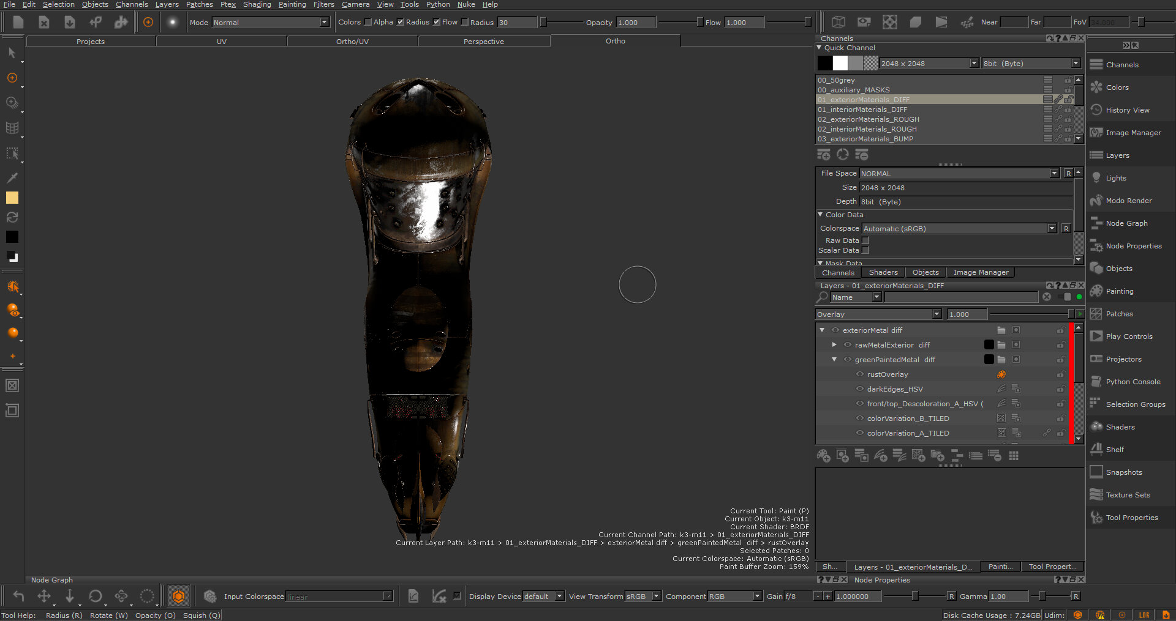Open the Node Graph palette
The width and height of the screenshot is (1176, 621).
point(1126,223)
